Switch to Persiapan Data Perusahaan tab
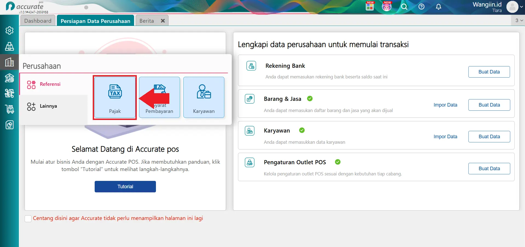 coord(95,21)
